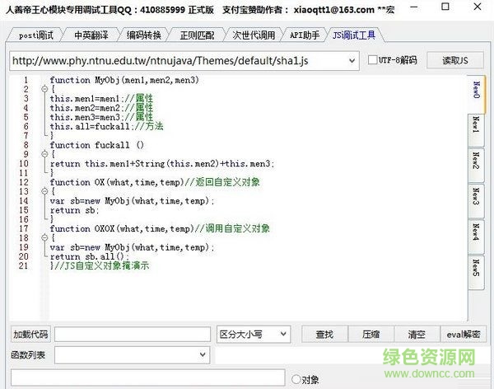The width and height of the screenshot is (494, 389).
Task: Select the 对象 radio button
Action: tap(296, 379)
